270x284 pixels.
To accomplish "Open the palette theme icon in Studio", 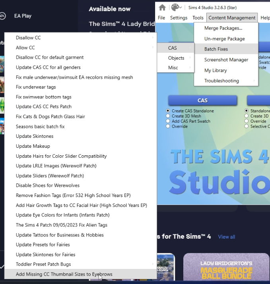I will (175, 8).
